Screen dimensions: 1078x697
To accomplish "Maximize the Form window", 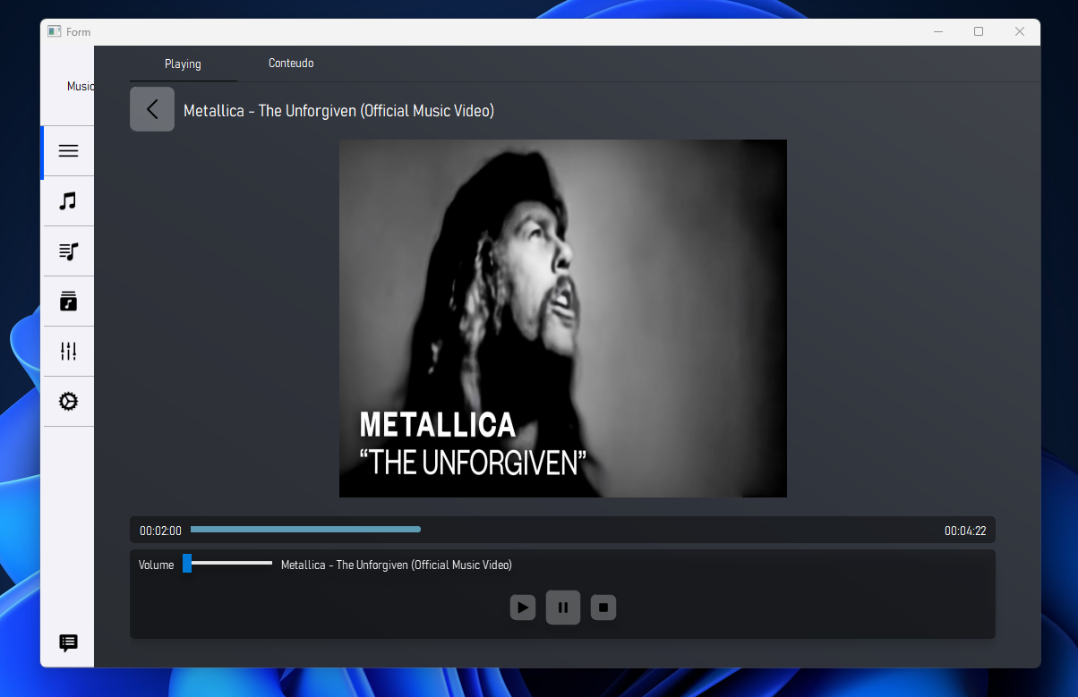I will click(979, 31).
